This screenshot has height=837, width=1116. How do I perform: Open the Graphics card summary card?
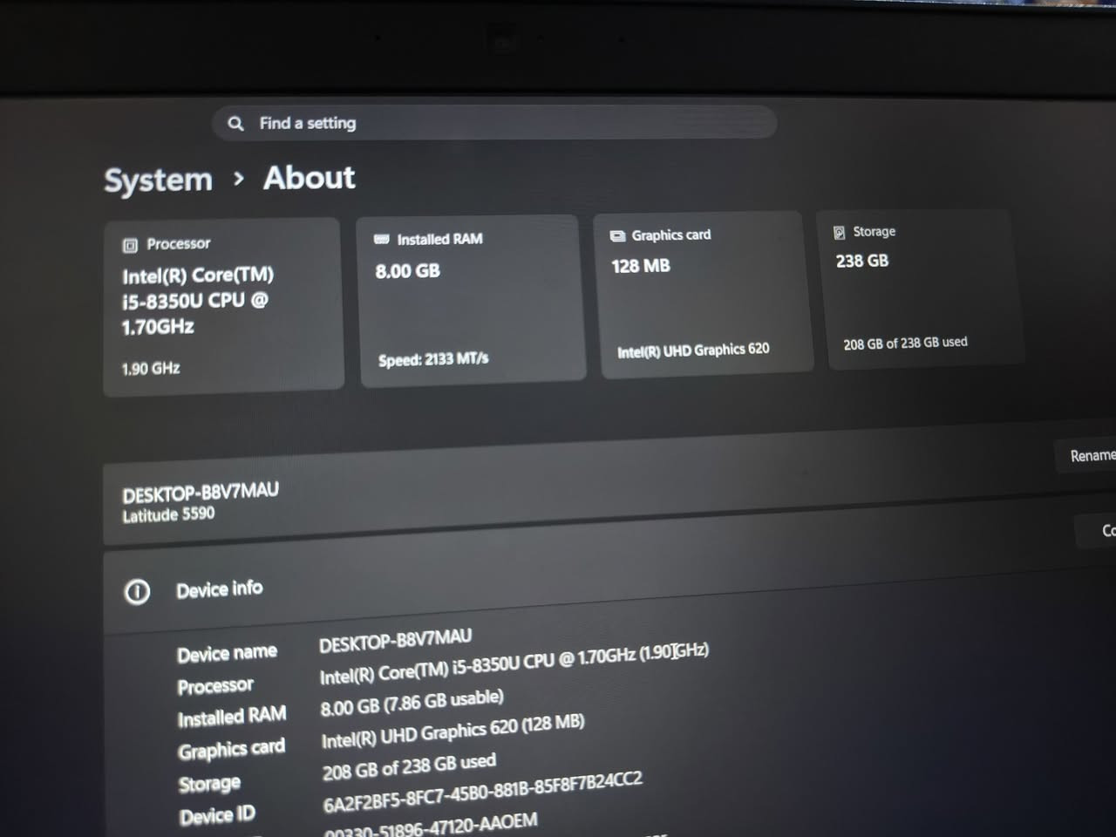[x=703, y=293]
